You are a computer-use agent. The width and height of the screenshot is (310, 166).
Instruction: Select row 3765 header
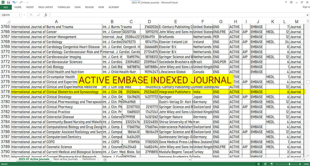click(5, 27)
